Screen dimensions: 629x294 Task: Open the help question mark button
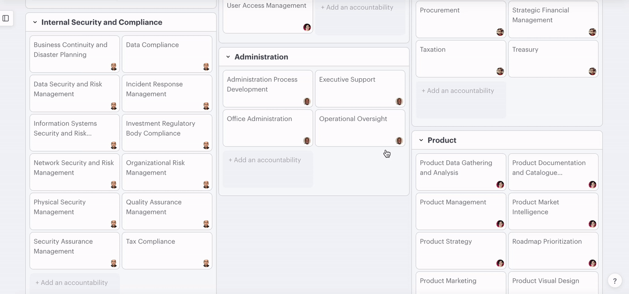(615, 280)
